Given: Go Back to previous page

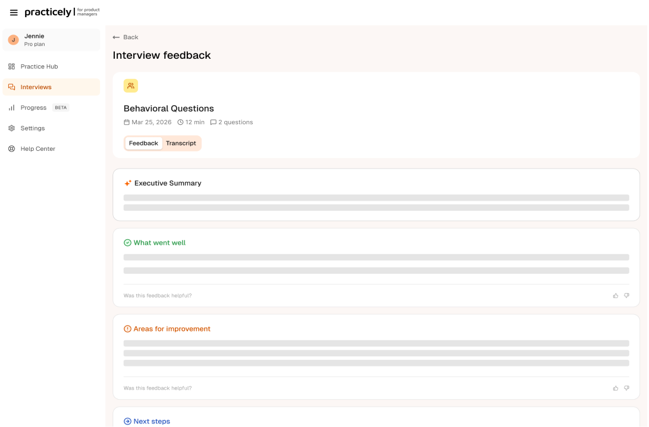Looking at the screenshot, I should coord(126,37).
